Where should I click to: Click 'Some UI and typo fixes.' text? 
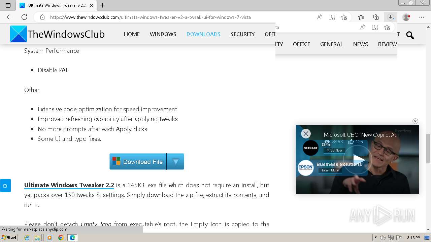point(69,139)
